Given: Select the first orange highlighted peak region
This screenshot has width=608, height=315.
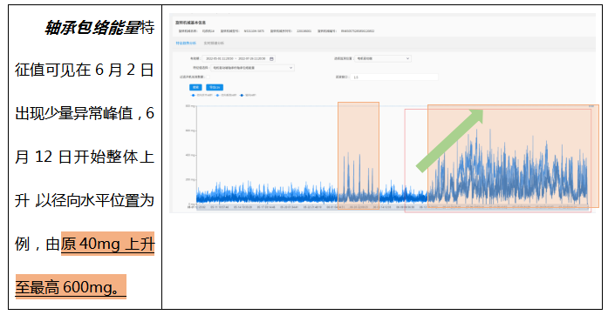Looking at the screenshot, I should pyautogui.click(x=359, y=156).
